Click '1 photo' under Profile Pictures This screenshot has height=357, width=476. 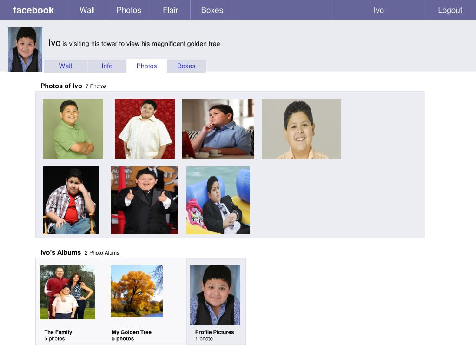204,338
